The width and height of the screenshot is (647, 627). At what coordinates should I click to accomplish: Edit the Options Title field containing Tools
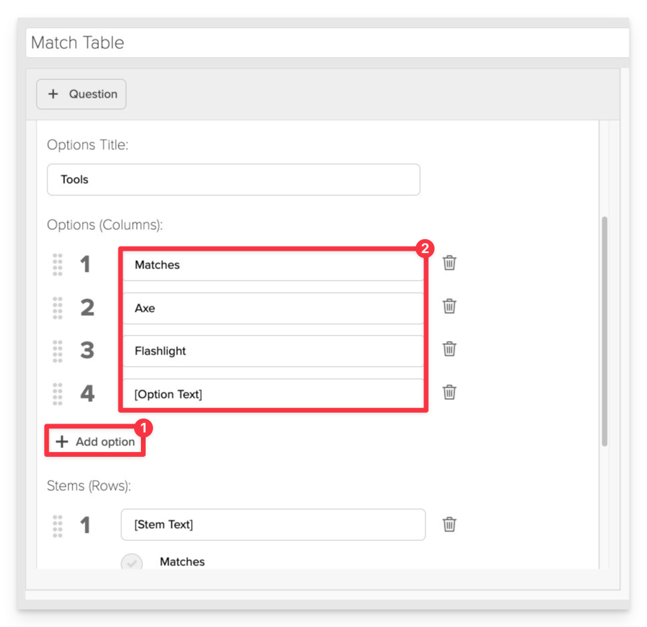(234, 180)
